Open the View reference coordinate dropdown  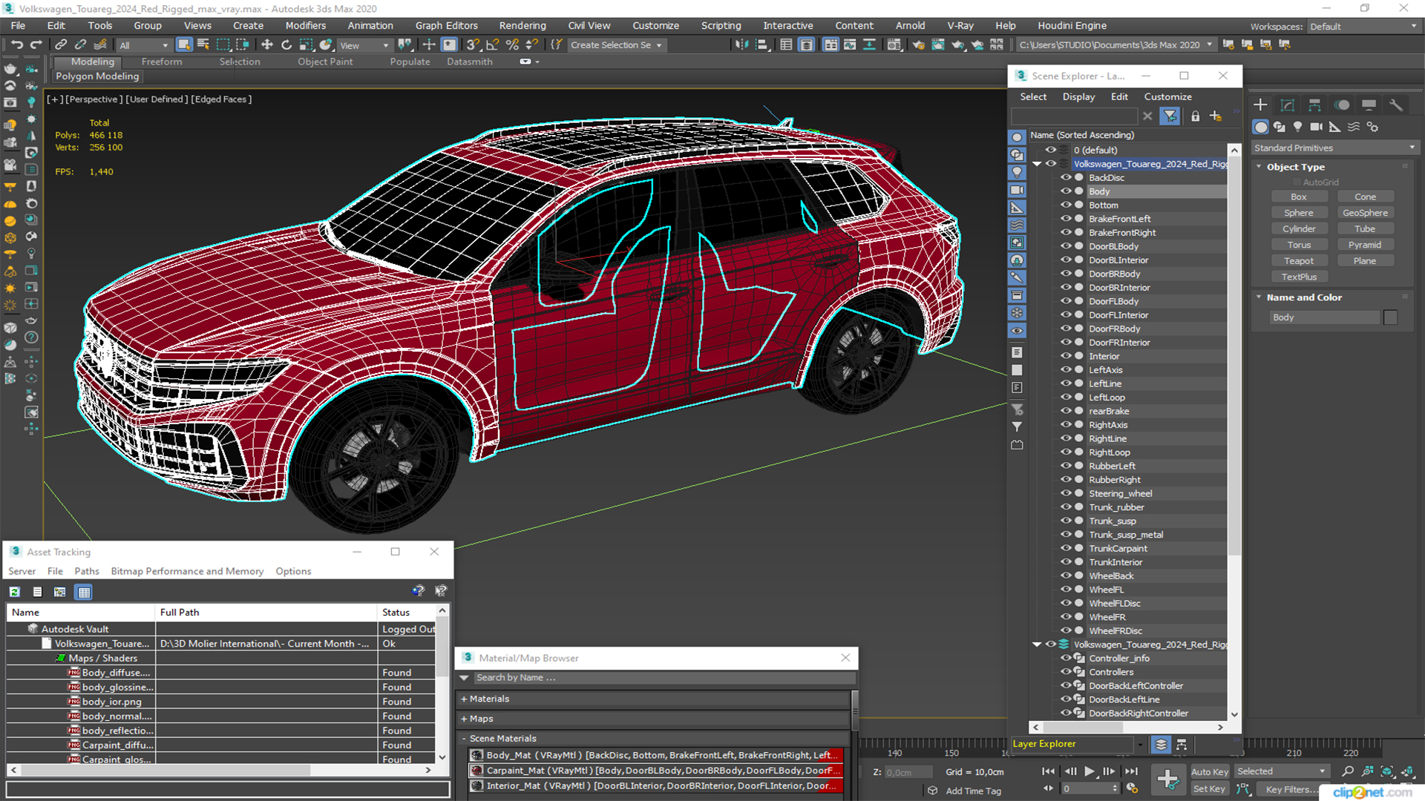364,45
